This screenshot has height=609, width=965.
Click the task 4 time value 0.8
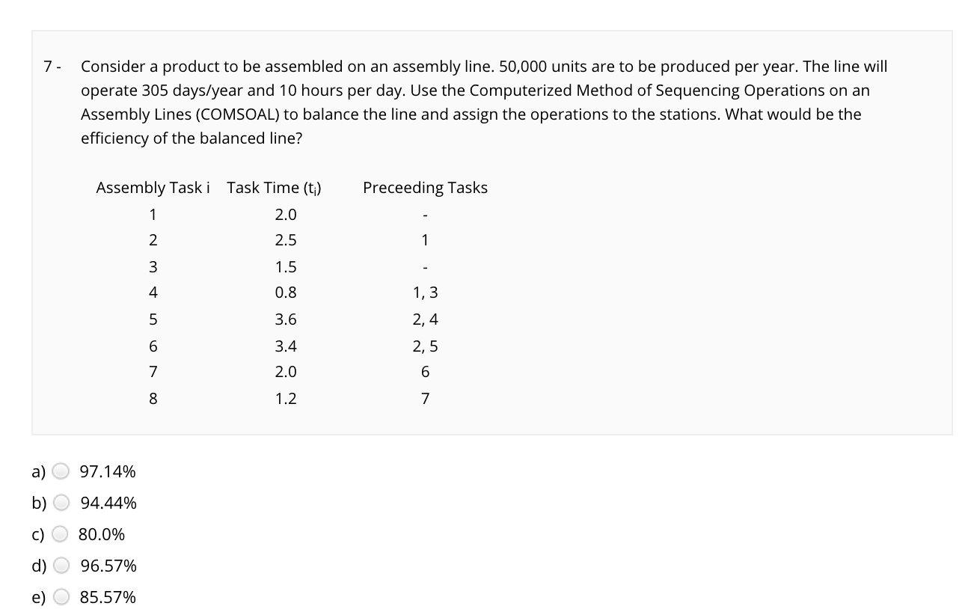[x=287, y=293]
